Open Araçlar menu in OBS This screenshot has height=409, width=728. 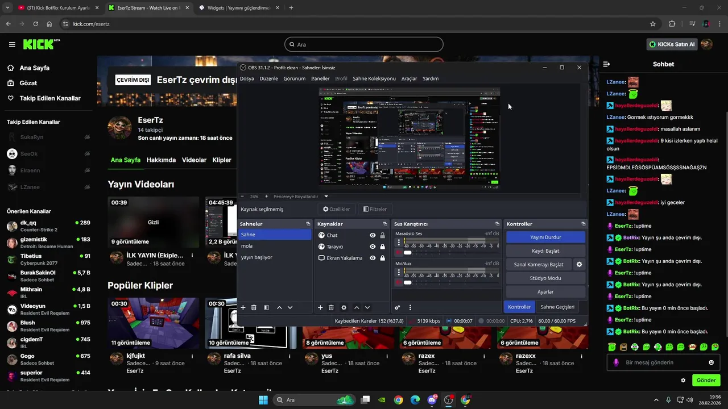pyautogui.click(x=409, y=78)
